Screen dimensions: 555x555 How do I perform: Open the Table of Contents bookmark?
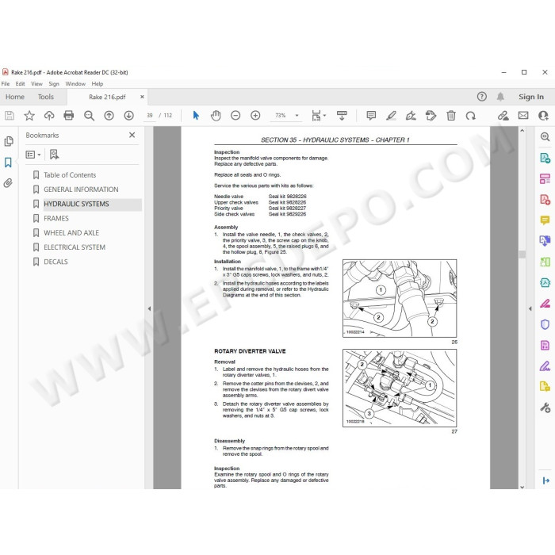(70, 175)
